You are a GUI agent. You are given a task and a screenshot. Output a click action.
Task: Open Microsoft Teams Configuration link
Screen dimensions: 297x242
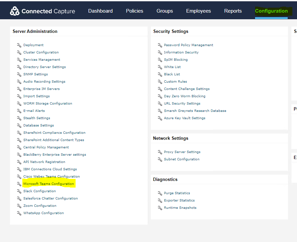tap(49, 184)
